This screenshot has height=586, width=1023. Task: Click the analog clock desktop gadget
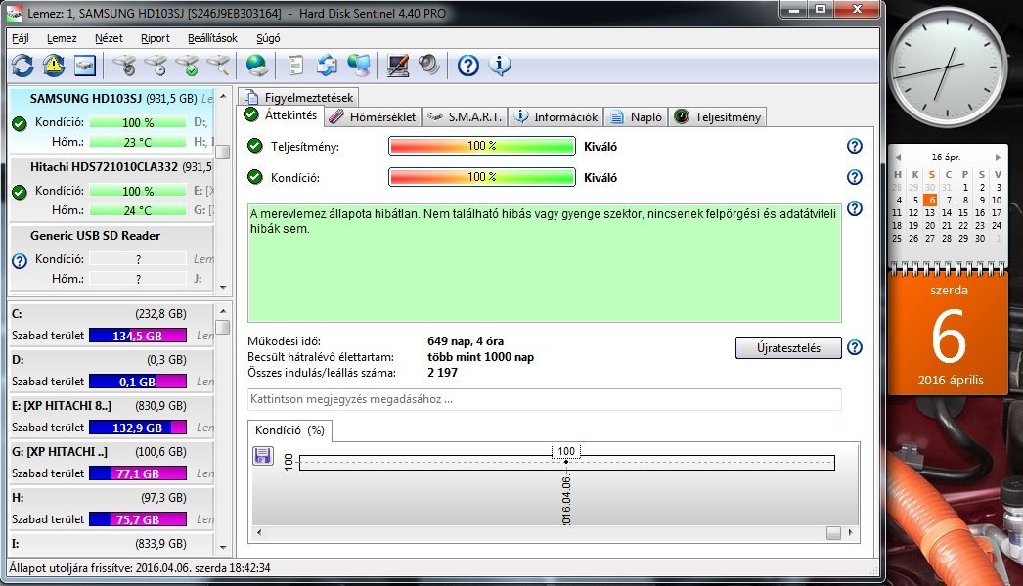[948, 66]
